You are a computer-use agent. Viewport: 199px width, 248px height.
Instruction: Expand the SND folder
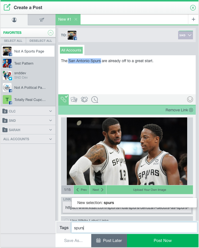[28, 120]
